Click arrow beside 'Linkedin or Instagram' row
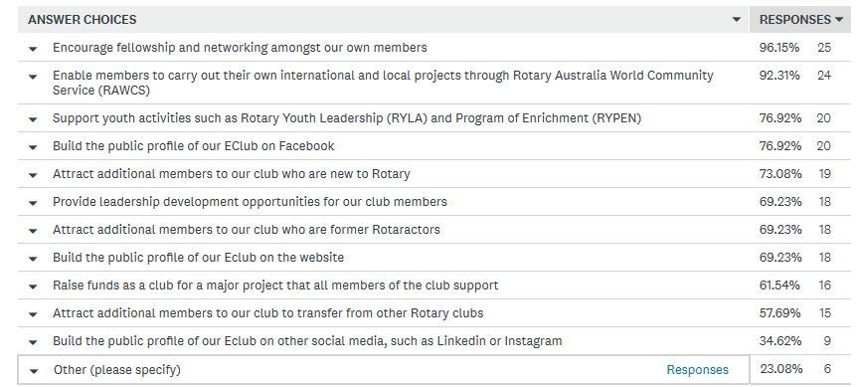 [33, 342]
